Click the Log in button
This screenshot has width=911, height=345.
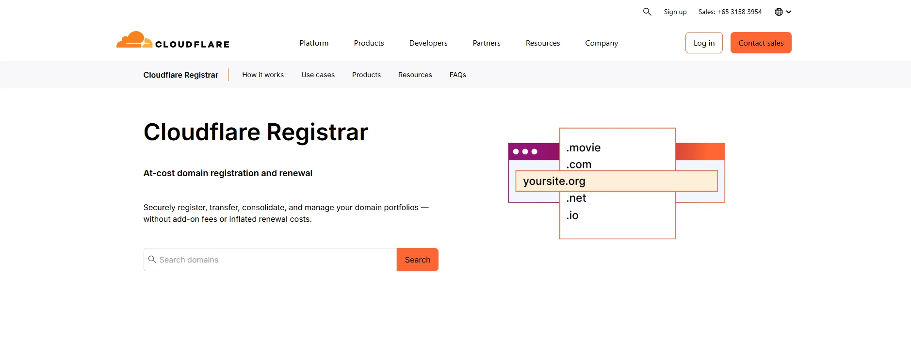click(704, 43)
